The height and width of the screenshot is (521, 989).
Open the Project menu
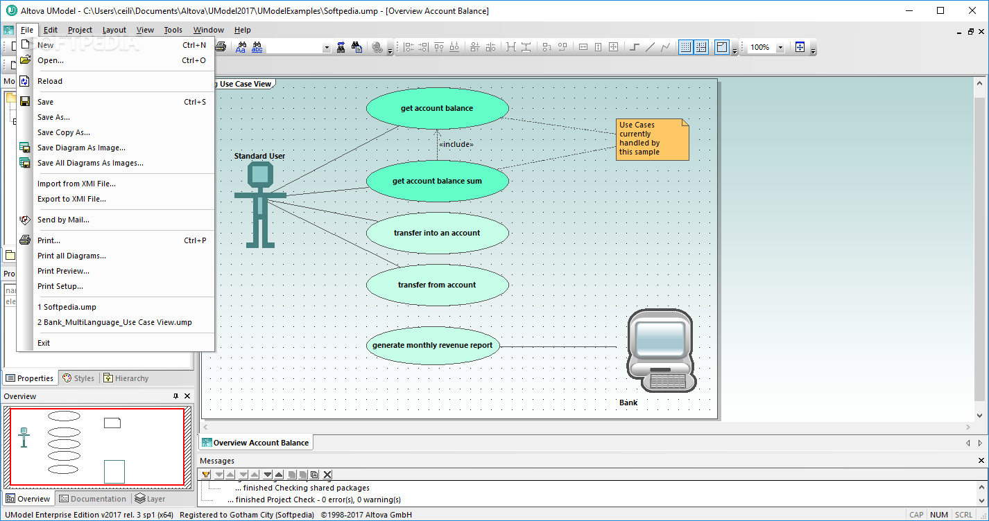coord(80,30)
